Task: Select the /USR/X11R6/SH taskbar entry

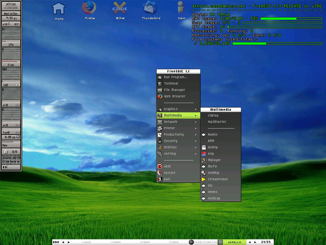Action: click(203, 242)
